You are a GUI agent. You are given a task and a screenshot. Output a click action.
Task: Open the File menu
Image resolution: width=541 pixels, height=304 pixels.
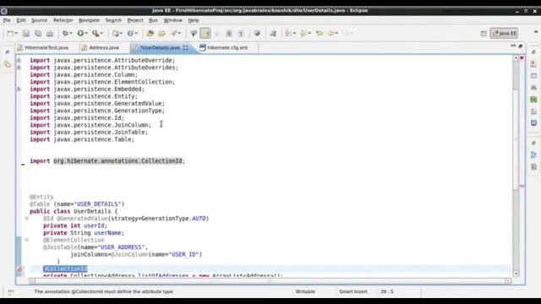pos(7,20)
